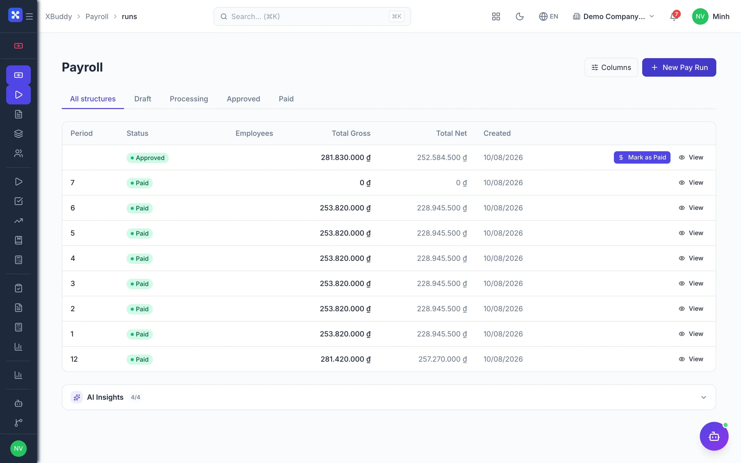The image size is (741, 463).
Task: View pay run for period 7
Action: tap(691, 183)
